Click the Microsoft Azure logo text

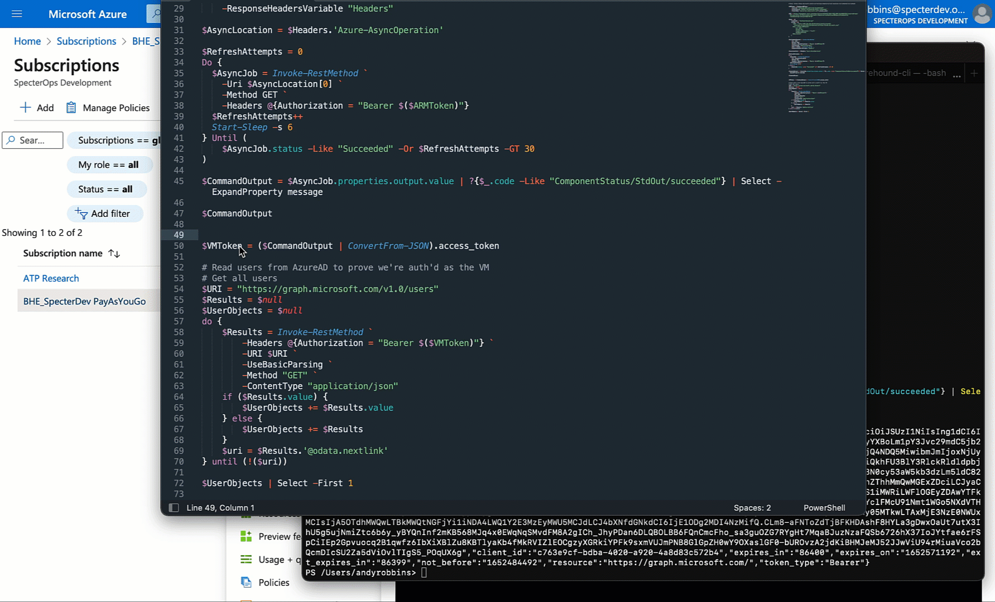coord(88,14)
